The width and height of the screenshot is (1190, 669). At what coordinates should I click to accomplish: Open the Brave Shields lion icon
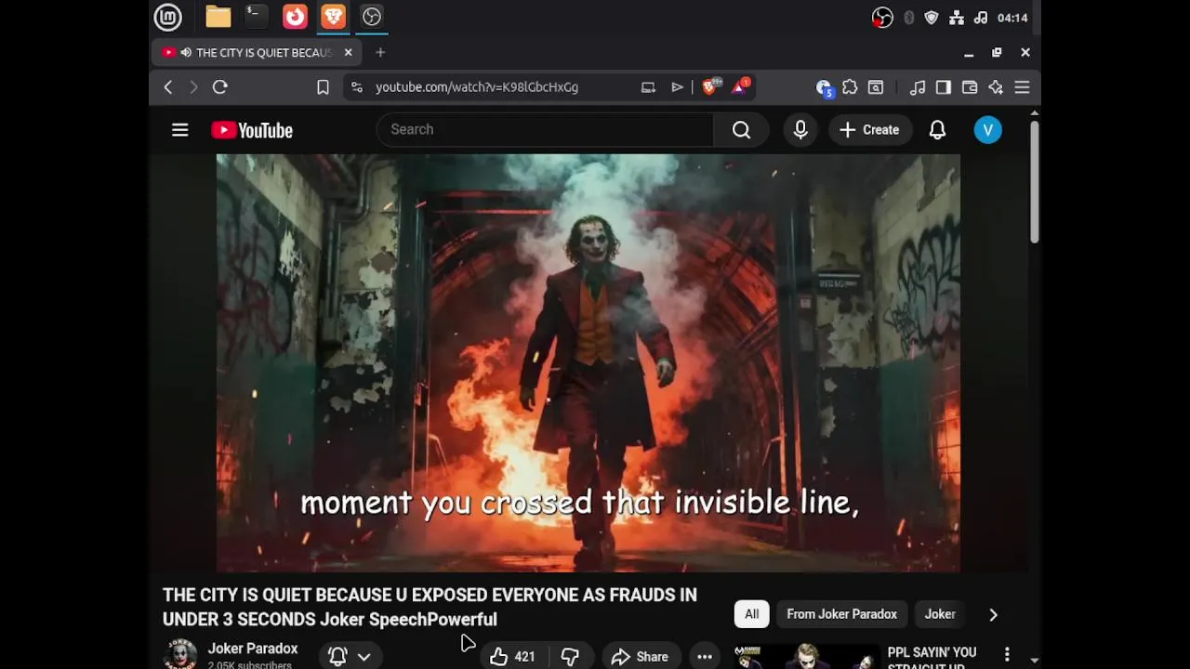coord(711,87)
